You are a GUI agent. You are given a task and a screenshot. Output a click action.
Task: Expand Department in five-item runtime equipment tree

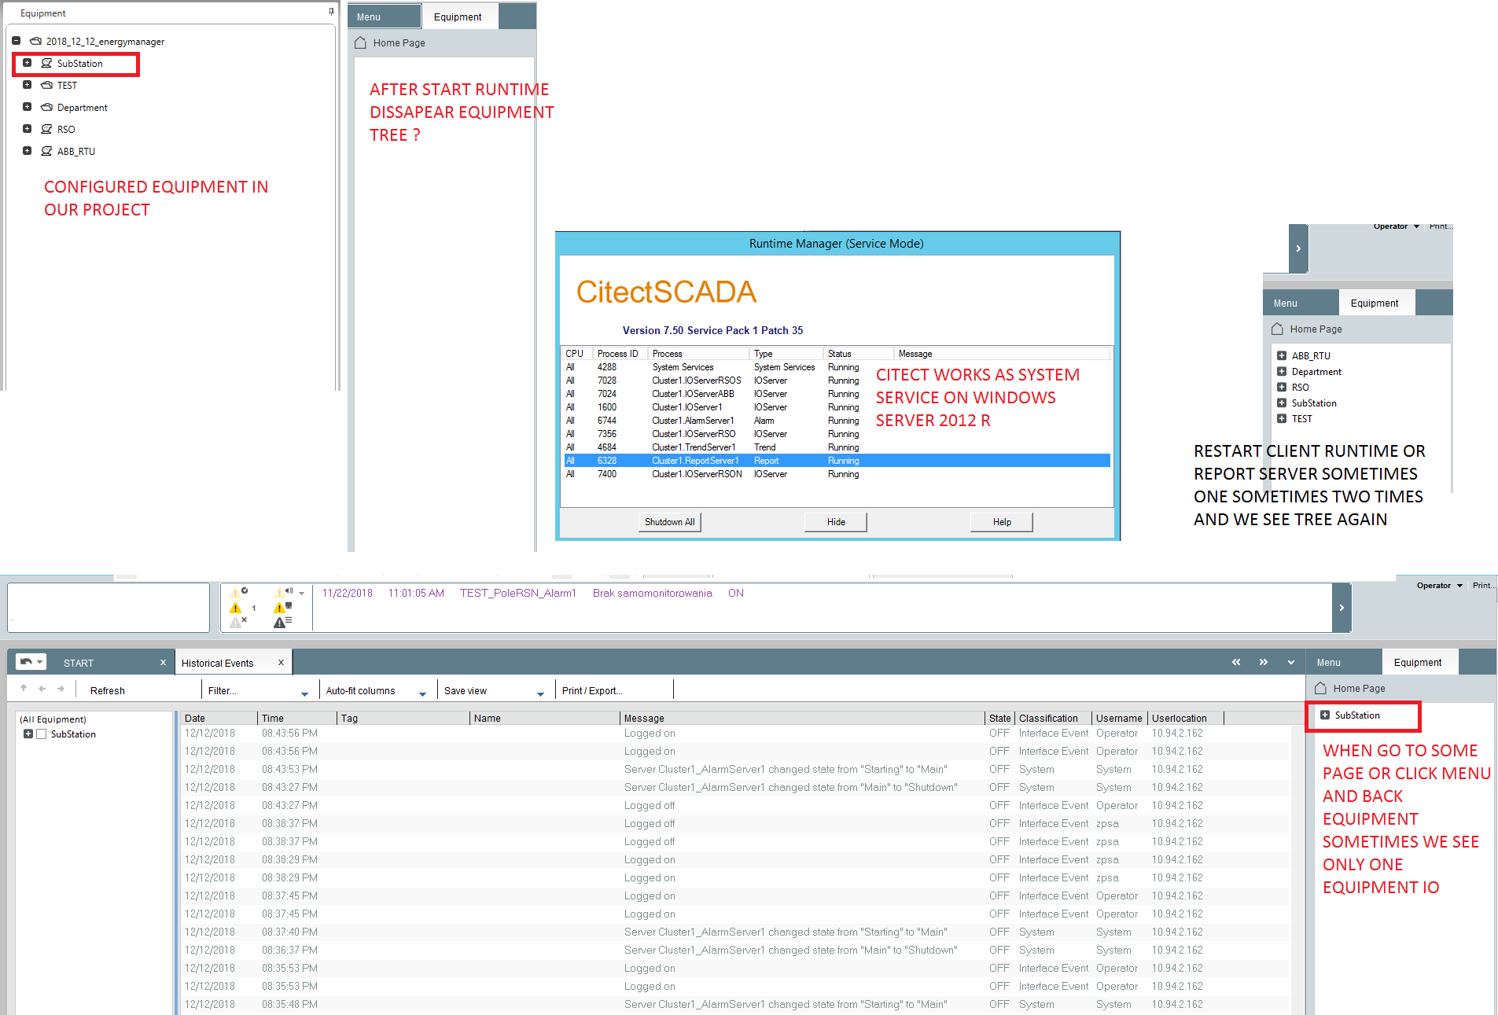[x=1282, y=371]
